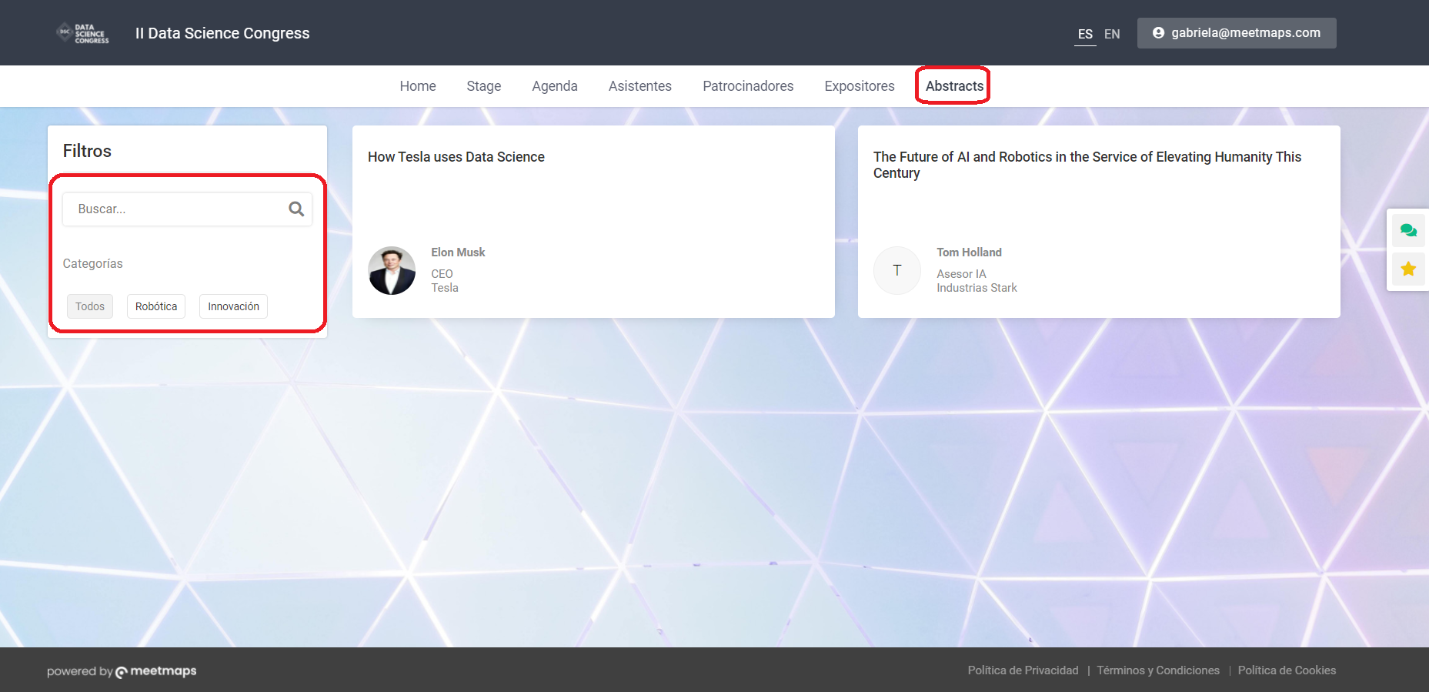The image size is (1429, 692).
Task: Filter abstracts by Innovación category
Action: [x=233, y=306]
